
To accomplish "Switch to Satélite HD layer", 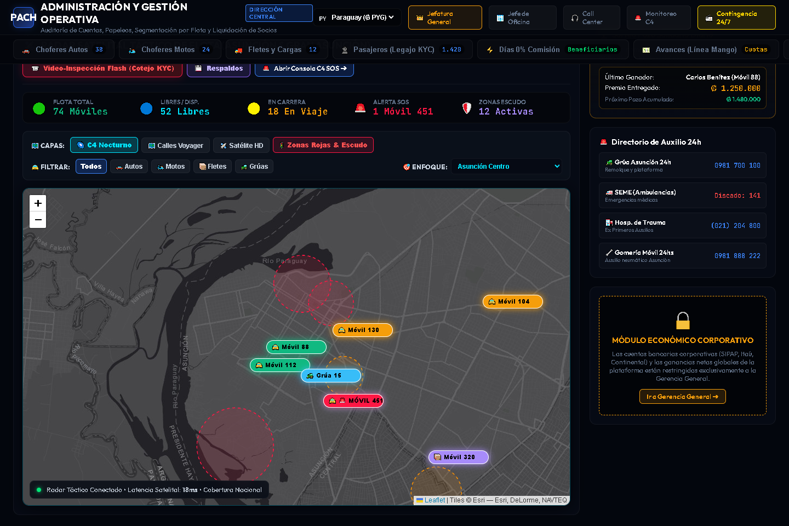I will [x=242, y=145].
